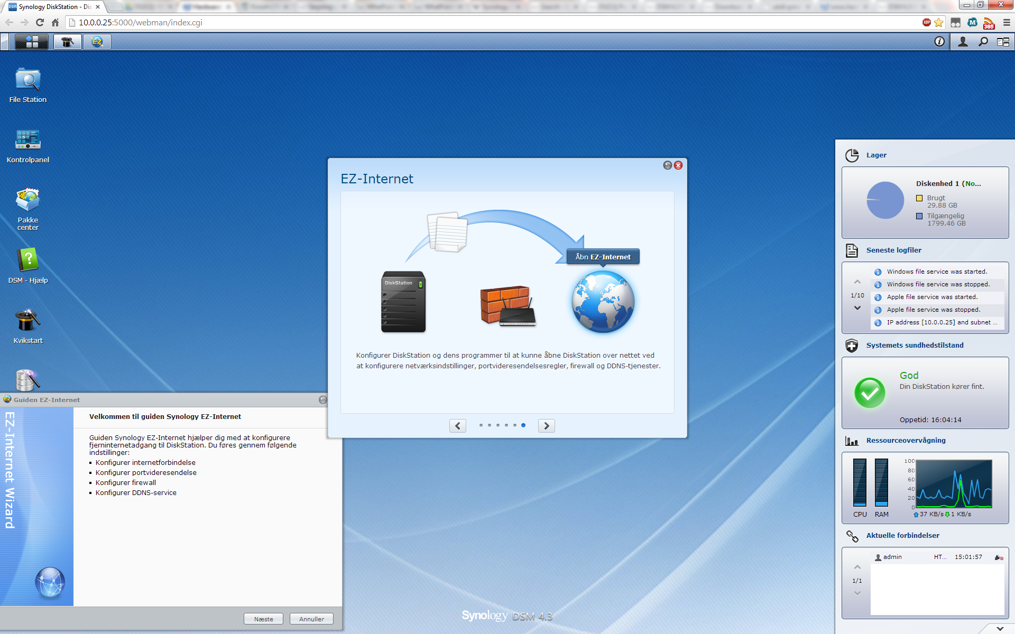The height and width of the screenshot is (634, 1015).
Task: Open the Ressourceovervågning widget title
Action: [906, 441]
